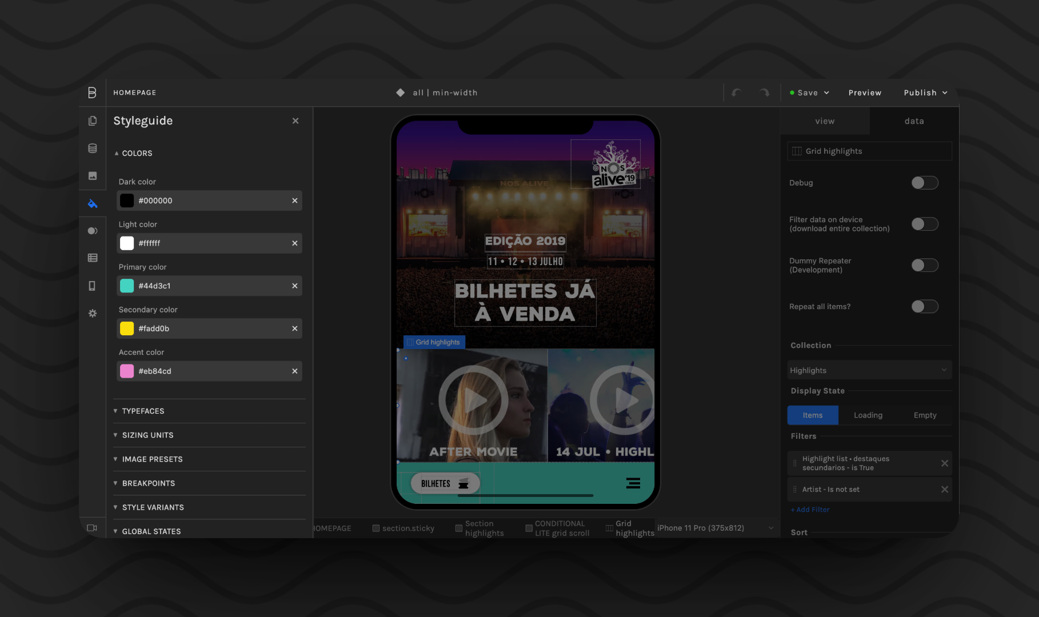Image resolution: width=1039 pixels, height=617 pixels.
Task: Open the pages icon in left sidebar
Action: pyautogui.click(x=93, y=121)
